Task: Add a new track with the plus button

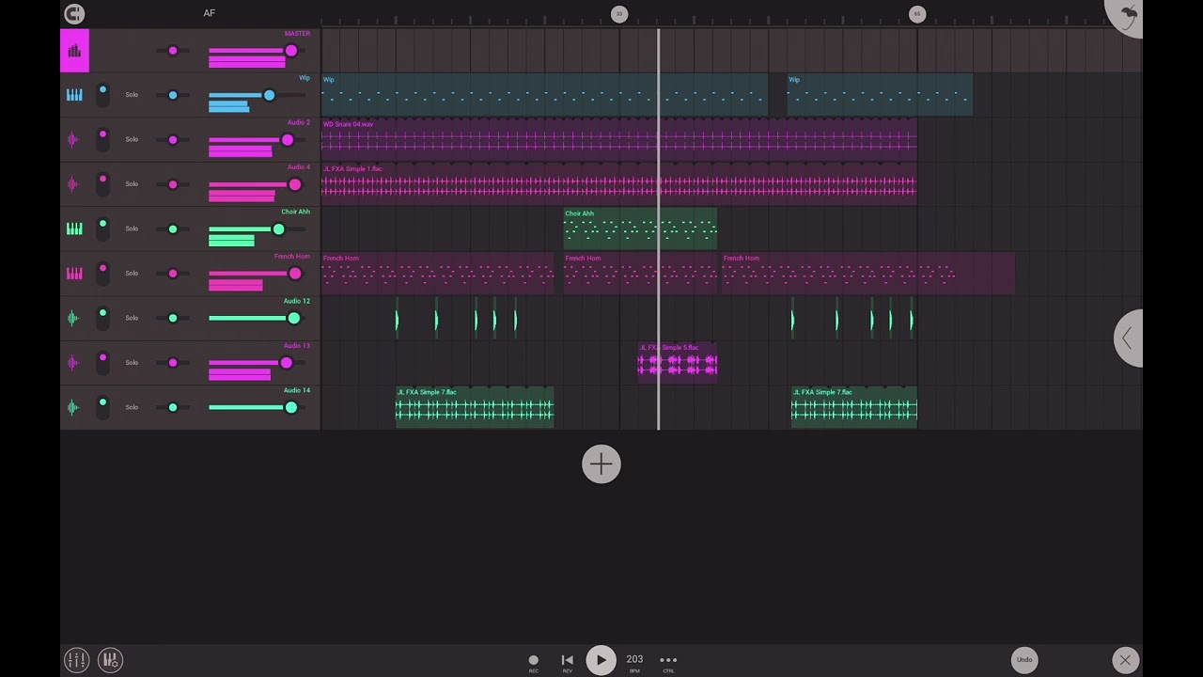Action: tap(601, 464)
